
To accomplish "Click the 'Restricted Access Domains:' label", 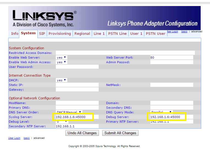I will [31, 53].
